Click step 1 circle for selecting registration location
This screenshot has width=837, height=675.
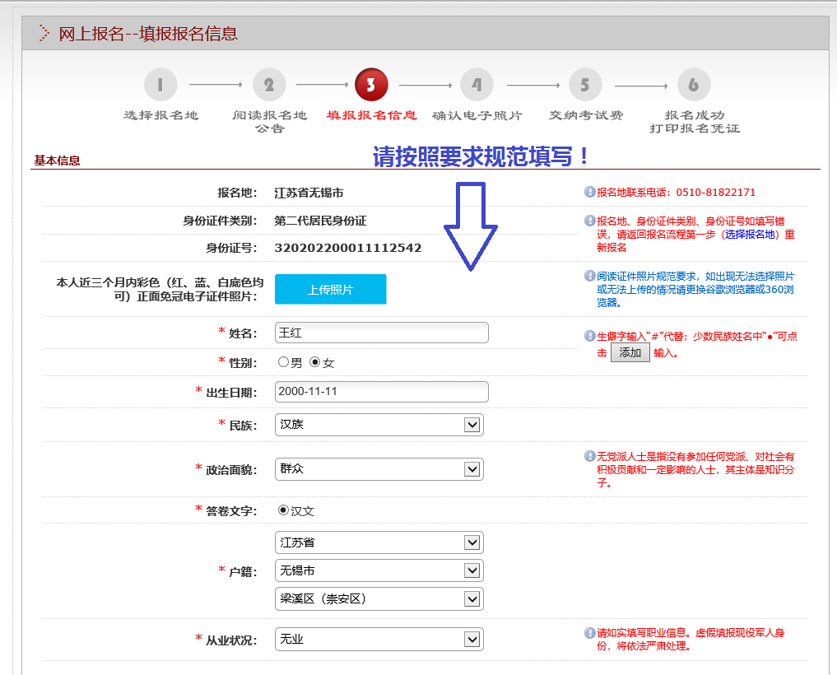tap(160, 85)
